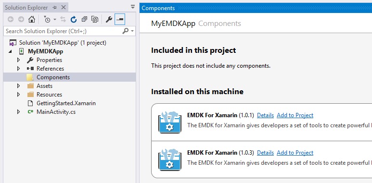Click the Sync with Active Document icon

point(63,19)
